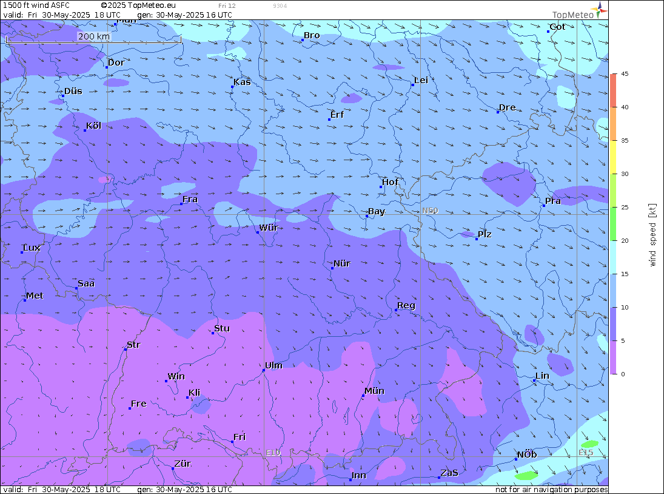The image size is (664, 494).
Task: Click the "N50" latitude grid label
Action: 431,211
